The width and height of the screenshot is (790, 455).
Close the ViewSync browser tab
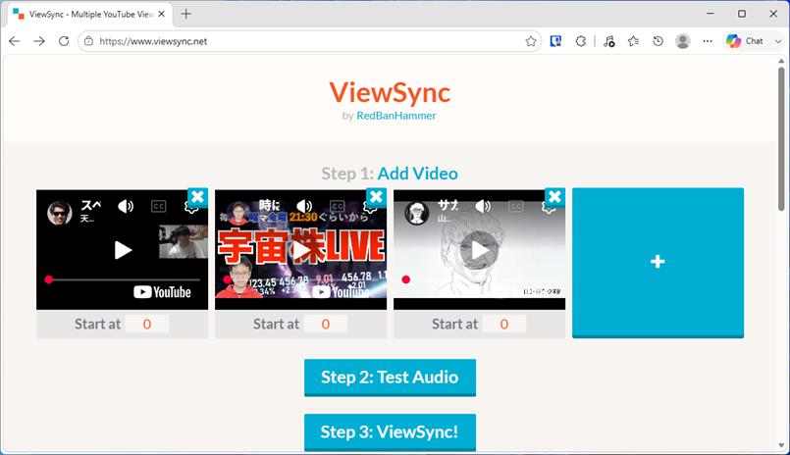point(161,14)
